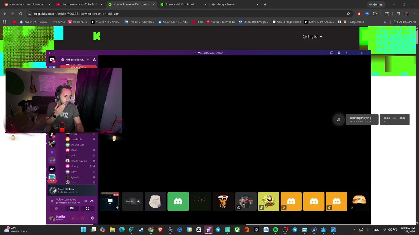This screenshot has height=235, width=419.
Task: Open Discord microphone options arrow
Action: click(x=77, y=218)
